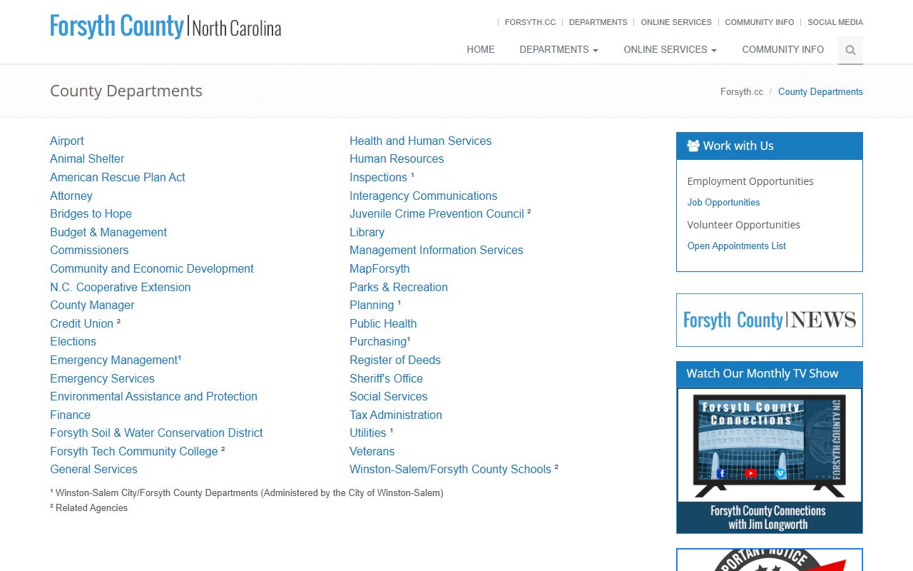The width and height of the screenshot is (913, 571).
Task: Open Juvenile Crime Prevention Council
Action: 437,213
